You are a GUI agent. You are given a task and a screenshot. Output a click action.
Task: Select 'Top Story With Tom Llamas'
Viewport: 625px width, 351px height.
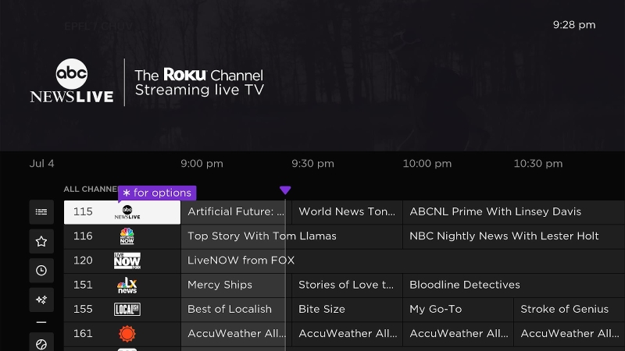[x=291, y=236]
